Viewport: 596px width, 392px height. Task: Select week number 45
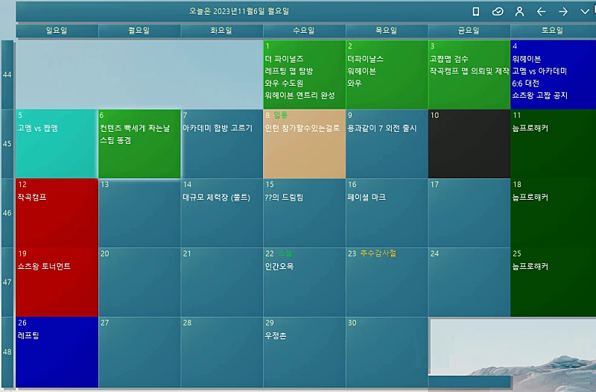(7, 144)
